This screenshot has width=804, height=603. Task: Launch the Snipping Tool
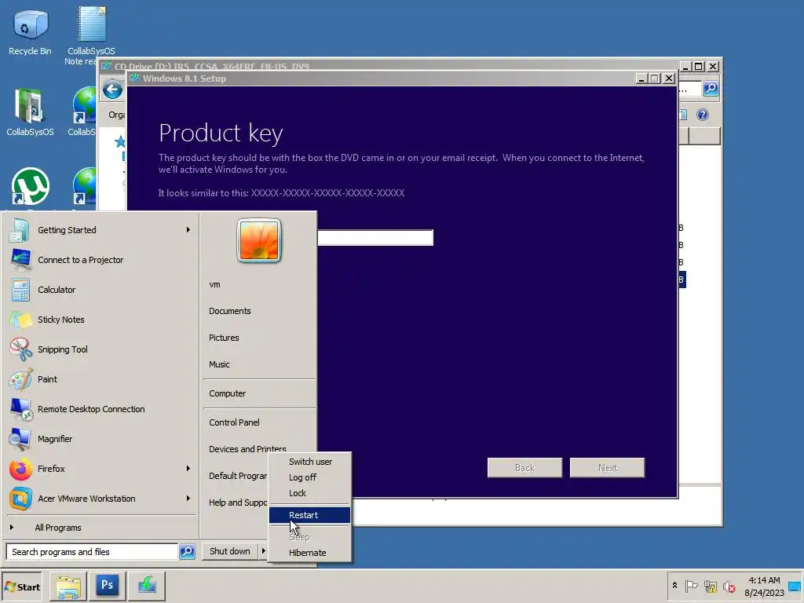[x=100, y=349]
